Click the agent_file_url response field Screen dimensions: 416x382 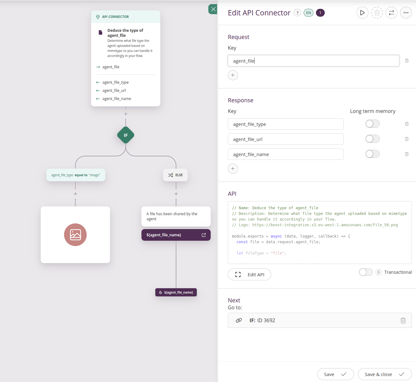(x=285, y=139)
